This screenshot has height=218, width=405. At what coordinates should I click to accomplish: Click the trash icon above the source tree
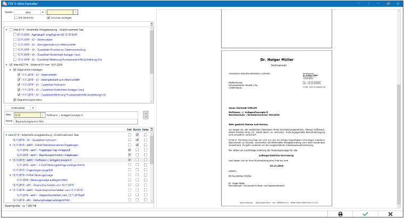coord(151,24)
